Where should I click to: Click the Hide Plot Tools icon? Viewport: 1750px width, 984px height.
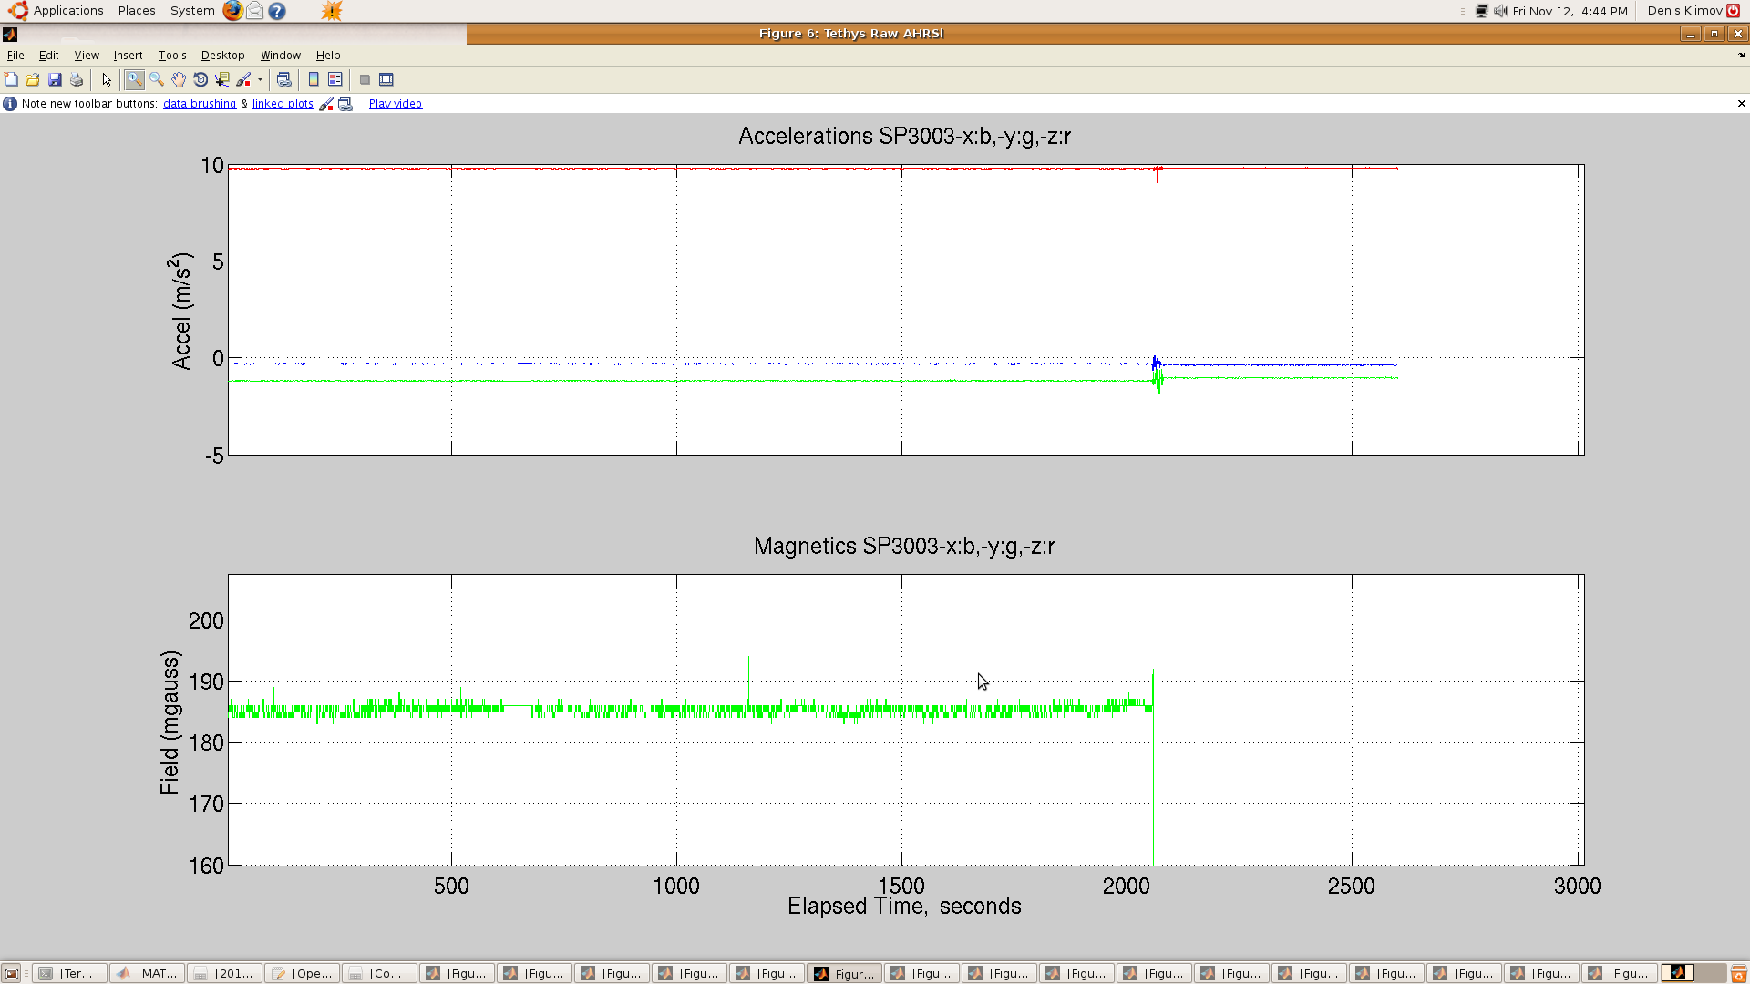[365, 80]
